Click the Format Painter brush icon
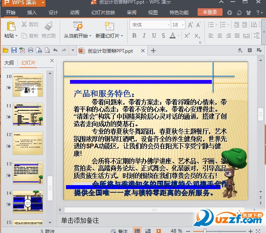 [49, 26]
